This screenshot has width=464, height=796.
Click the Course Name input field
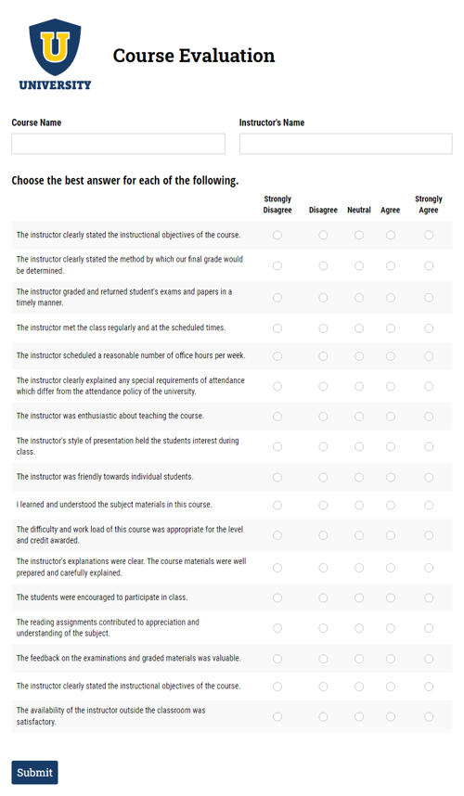[x=118, y=144]
